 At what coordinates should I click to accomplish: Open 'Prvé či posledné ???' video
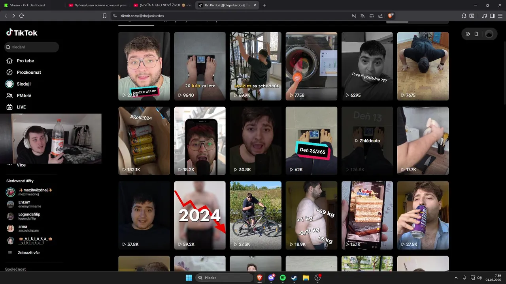click(x=367, y=66)
